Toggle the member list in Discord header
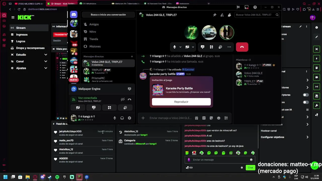Image resolution: width=322 pixels, height=181 pixels. (x=229, y=15)
